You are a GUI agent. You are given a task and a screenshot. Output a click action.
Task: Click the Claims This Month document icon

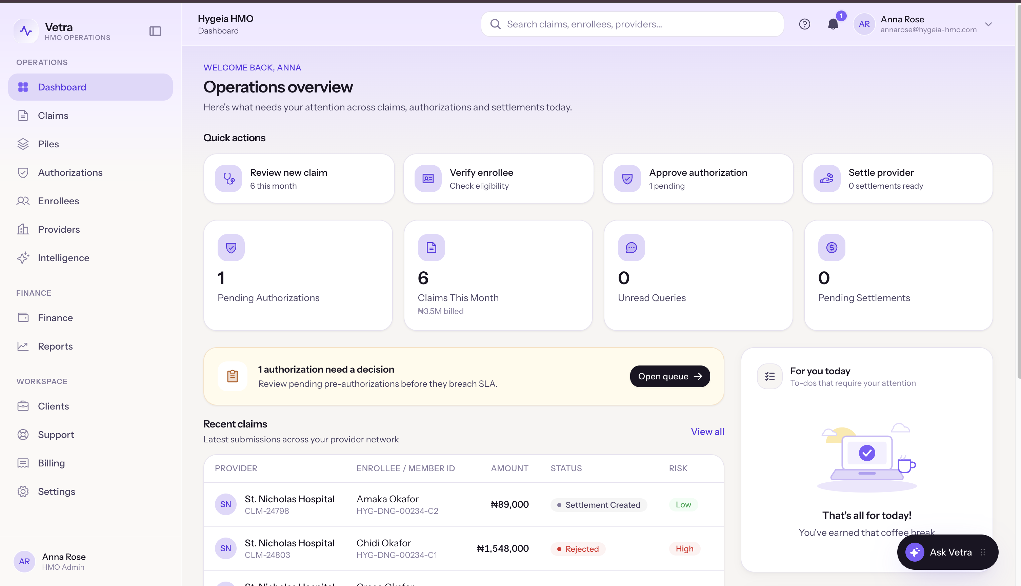click(432, 248)
